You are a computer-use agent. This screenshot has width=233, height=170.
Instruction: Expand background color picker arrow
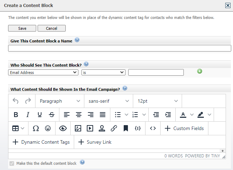pyautogui.click(x=209, y=115)
